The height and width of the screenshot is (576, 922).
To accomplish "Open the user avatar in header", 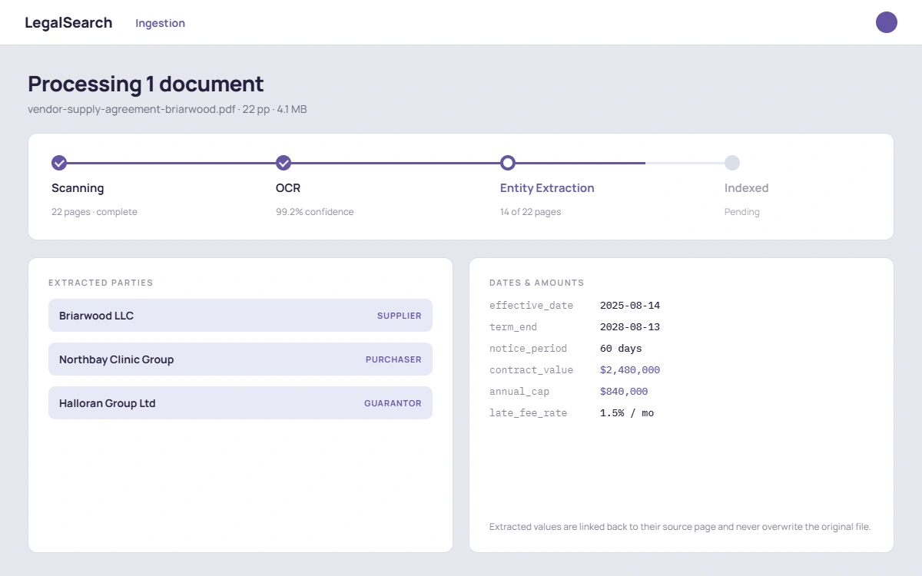I will (887, 22).
